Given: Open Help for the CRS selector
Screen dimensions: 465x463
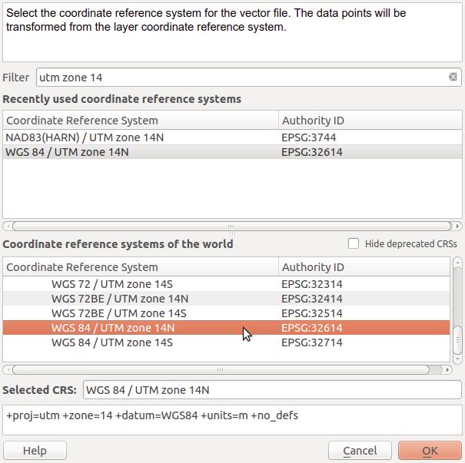Looking at the screenshot, I should coord(35,451).
